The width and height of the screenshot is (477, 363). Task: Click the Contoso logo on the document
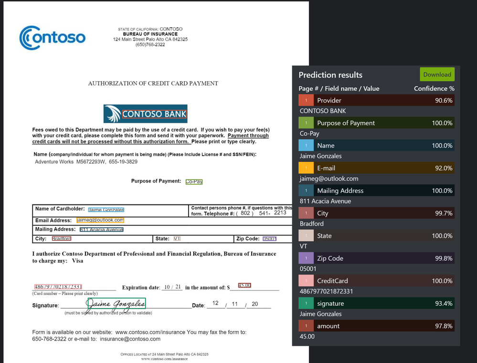(53, 38)
